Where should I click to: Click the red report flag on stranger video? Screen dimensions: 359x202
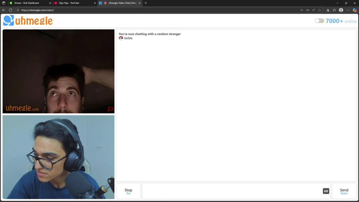(111, 109)
